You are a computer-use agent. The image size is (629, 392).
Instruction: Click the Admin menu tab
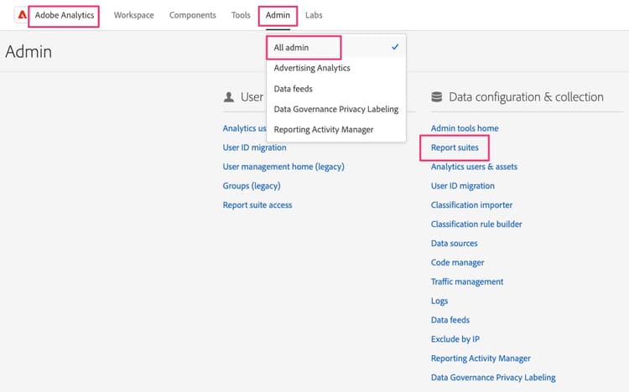tap(278, 15)
